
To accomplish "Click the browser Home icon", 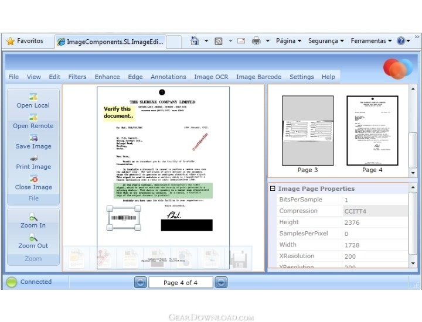I will tap(195, 41).
